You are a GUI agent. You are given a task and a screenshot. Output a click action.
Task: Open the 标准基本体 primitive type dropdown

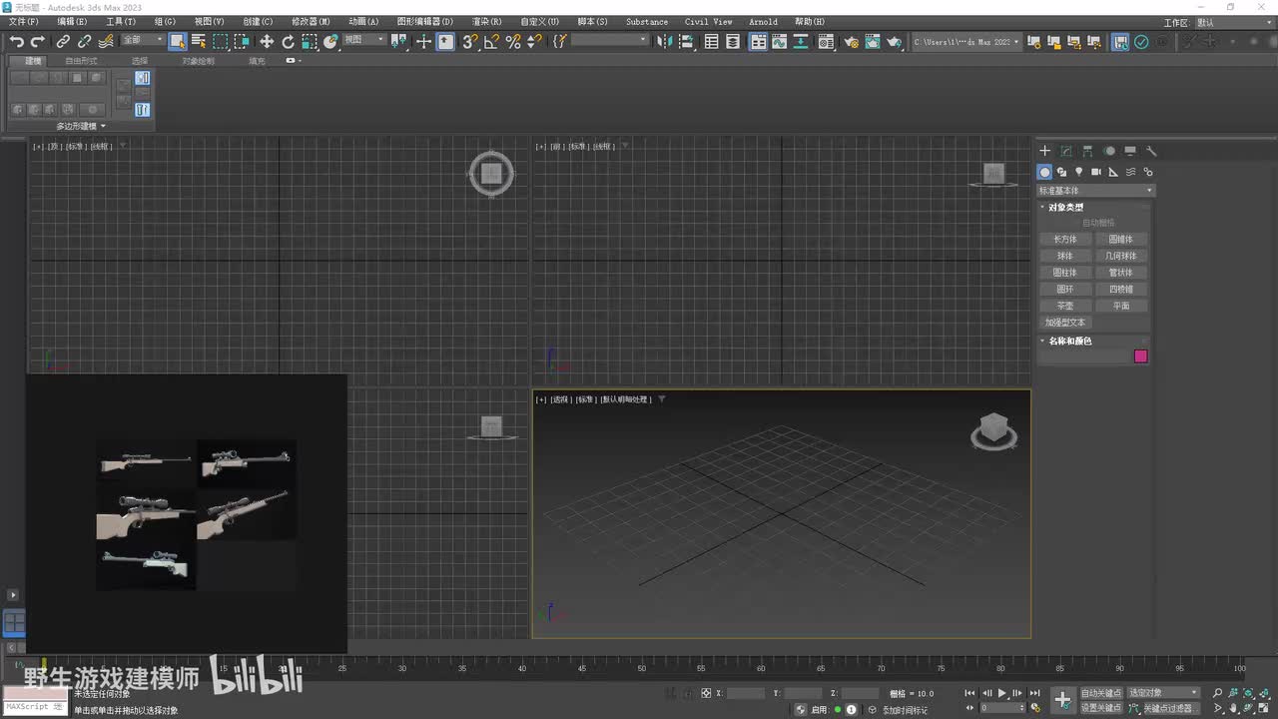coord(1095,190)
